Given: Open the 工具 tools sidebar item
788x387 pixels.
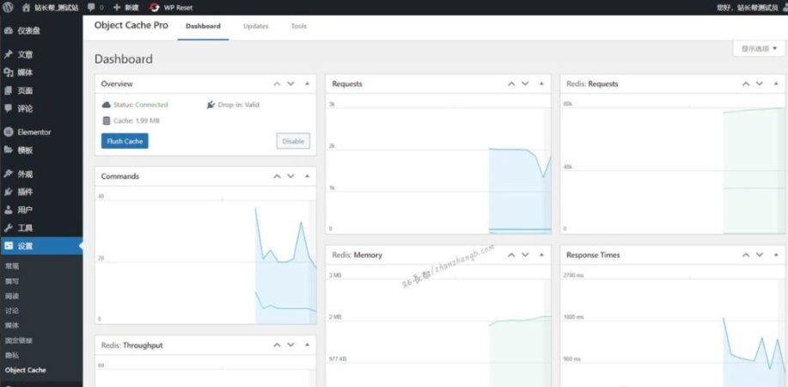Looking at the screenshot, I should point(41,228).
